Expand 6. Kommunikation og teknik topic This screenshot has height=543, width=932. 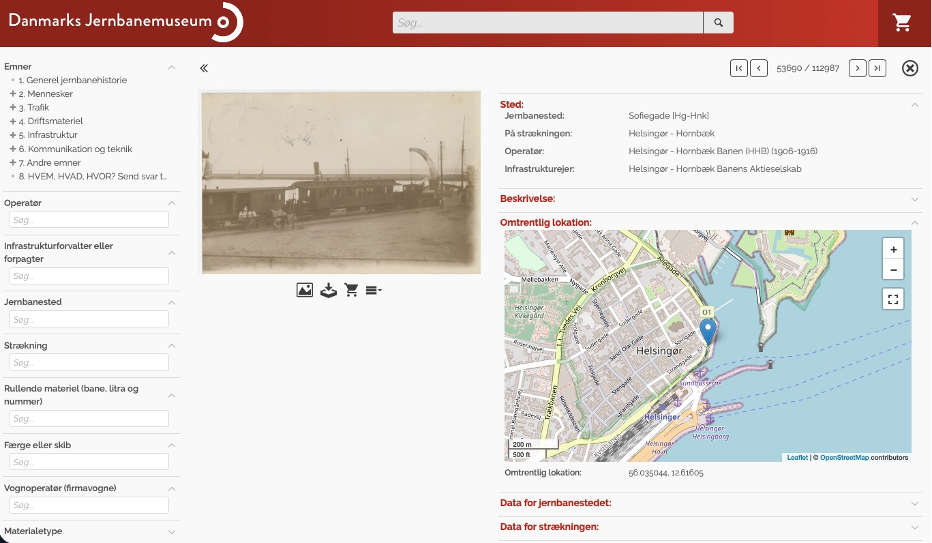point(13,149)
